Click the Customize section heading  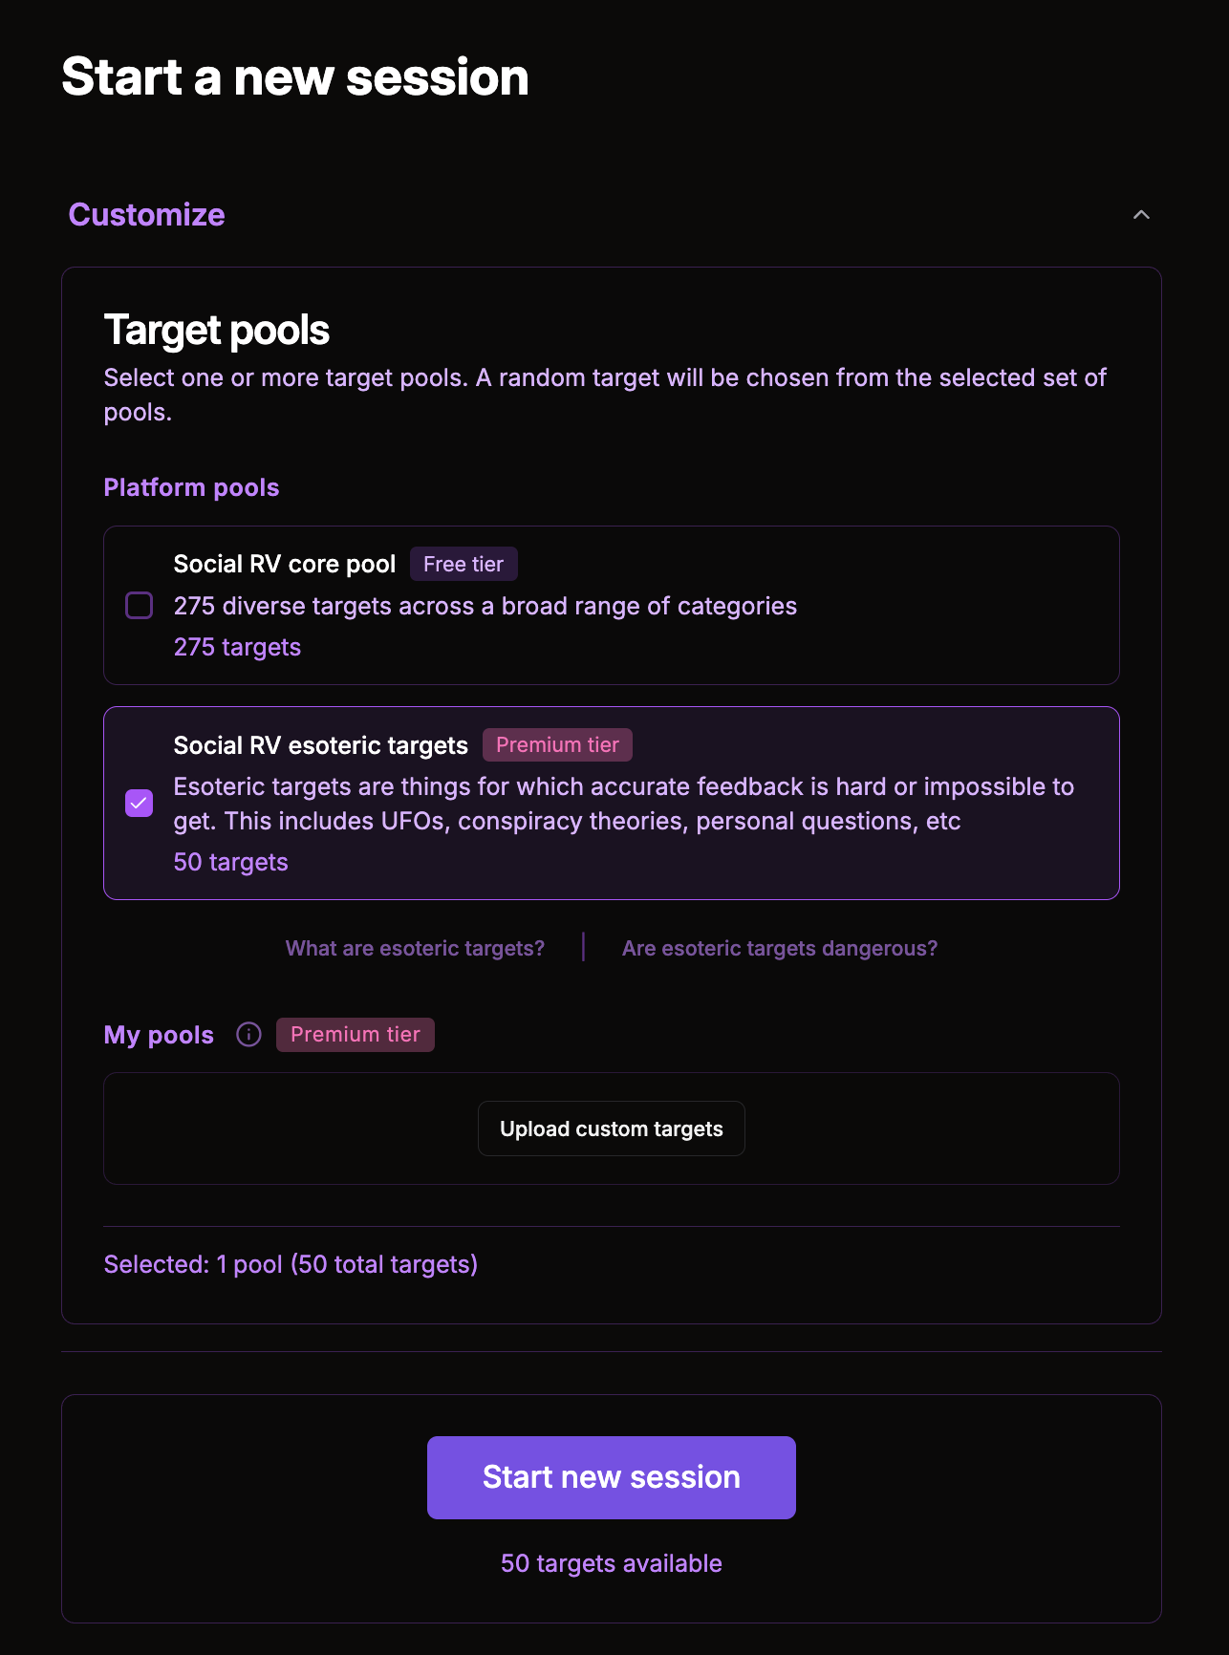point(147,215)
